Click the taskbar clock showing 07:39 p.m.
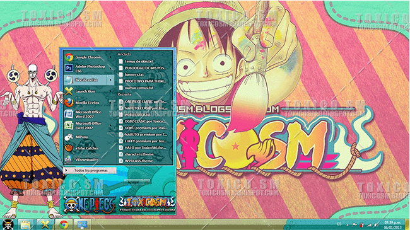410x230 pixels. (392, 225)
